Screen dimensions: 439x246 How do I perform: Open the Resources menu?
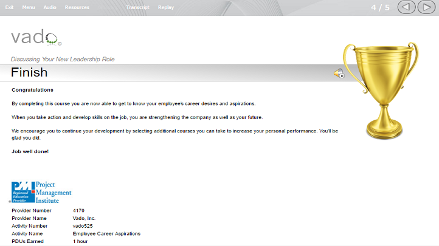(77, 7)
